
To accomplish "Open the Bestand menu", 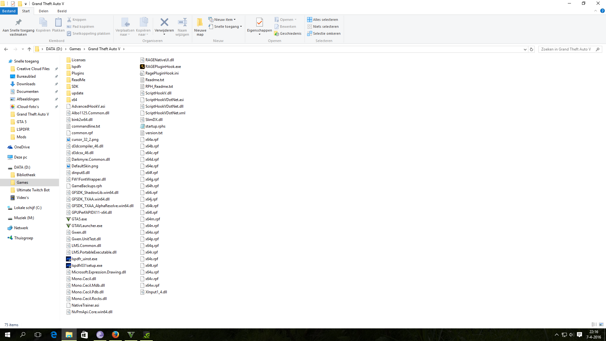I will [9, 11].
